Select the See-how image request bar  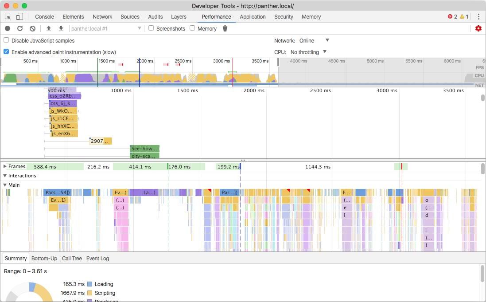point(144,149)
